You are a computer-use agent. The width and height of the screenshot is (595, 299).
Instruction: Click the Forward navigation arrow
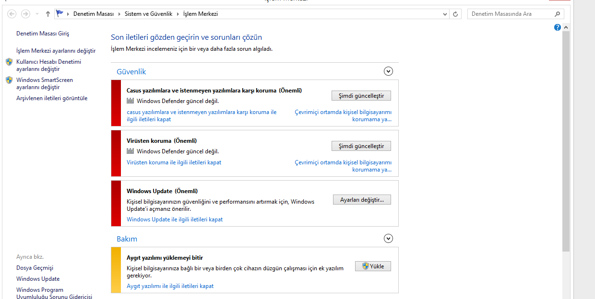click(25, 14)
